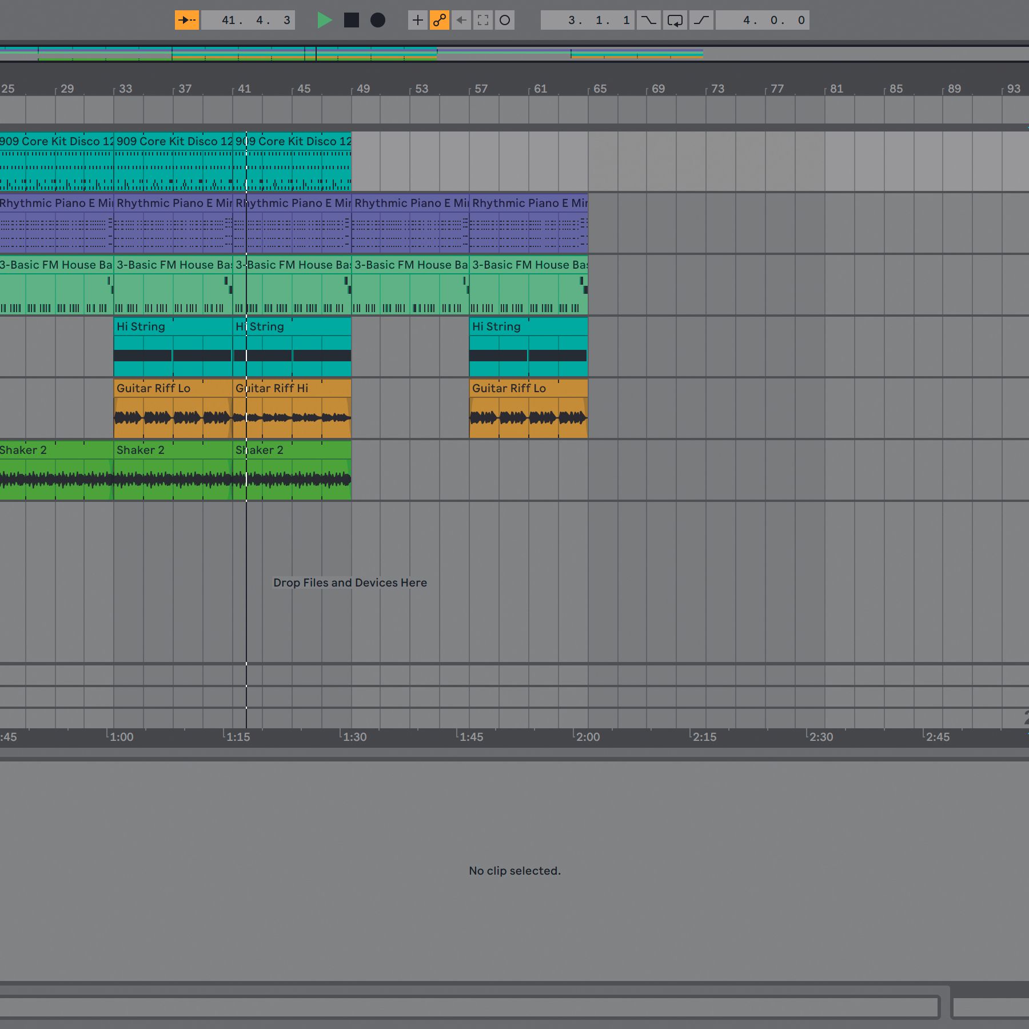Toggle the Punch-In switch

pos(649,20)
